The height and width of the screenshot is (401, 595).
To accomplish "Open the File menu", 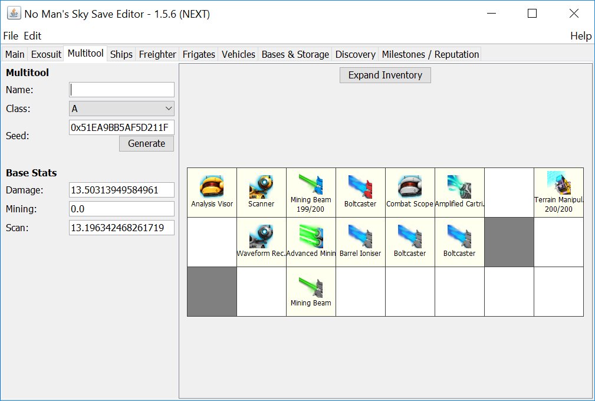I will pos(11,36).
